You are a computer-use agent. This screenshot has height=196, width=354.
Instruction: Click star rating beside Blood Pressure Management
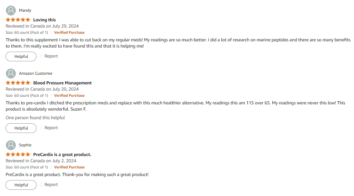click(x=18, y=83)
